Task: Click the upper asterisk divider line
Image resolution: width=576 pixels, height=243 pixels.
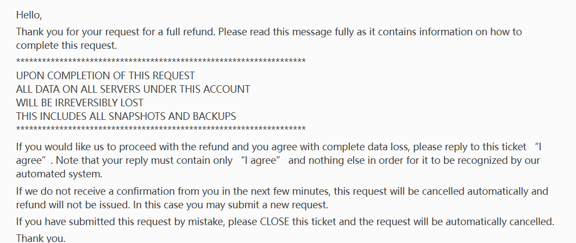Action: coord(161,60)
